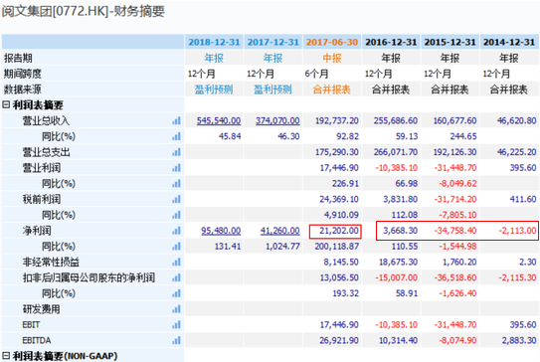Select the 2015-12-31 column header

450,42
